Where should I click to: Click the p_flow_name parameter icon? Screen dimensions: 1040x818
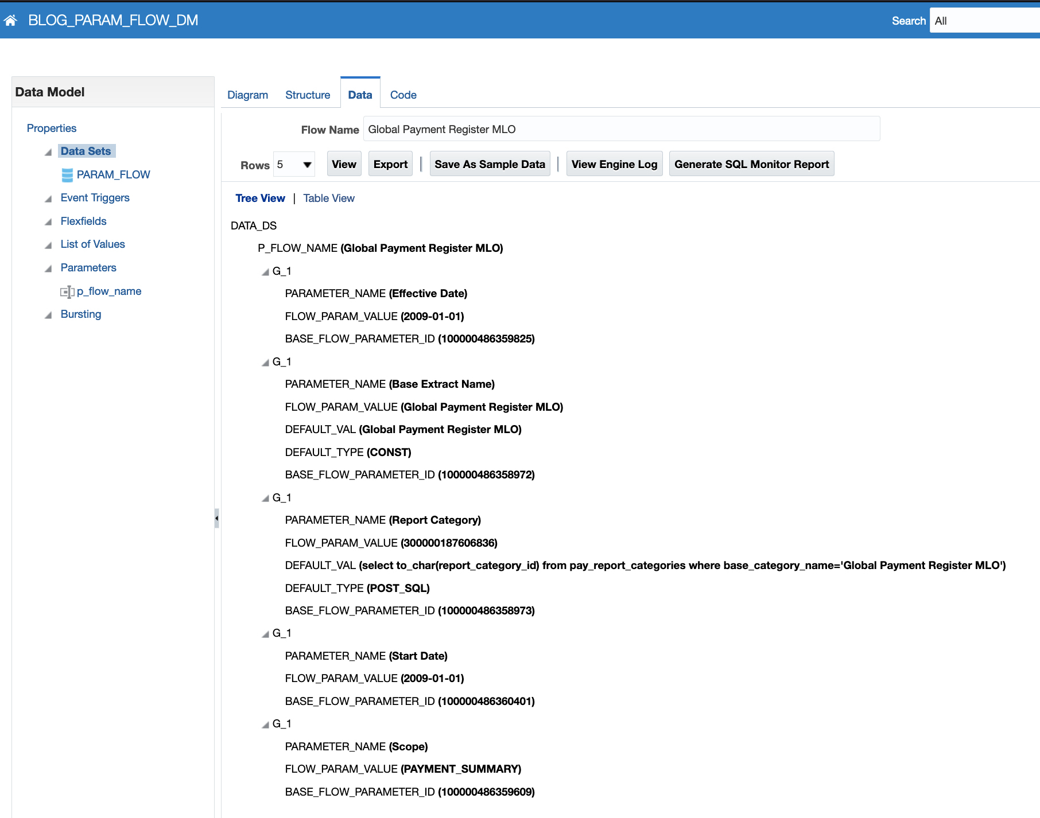click(x=67, y=292)
